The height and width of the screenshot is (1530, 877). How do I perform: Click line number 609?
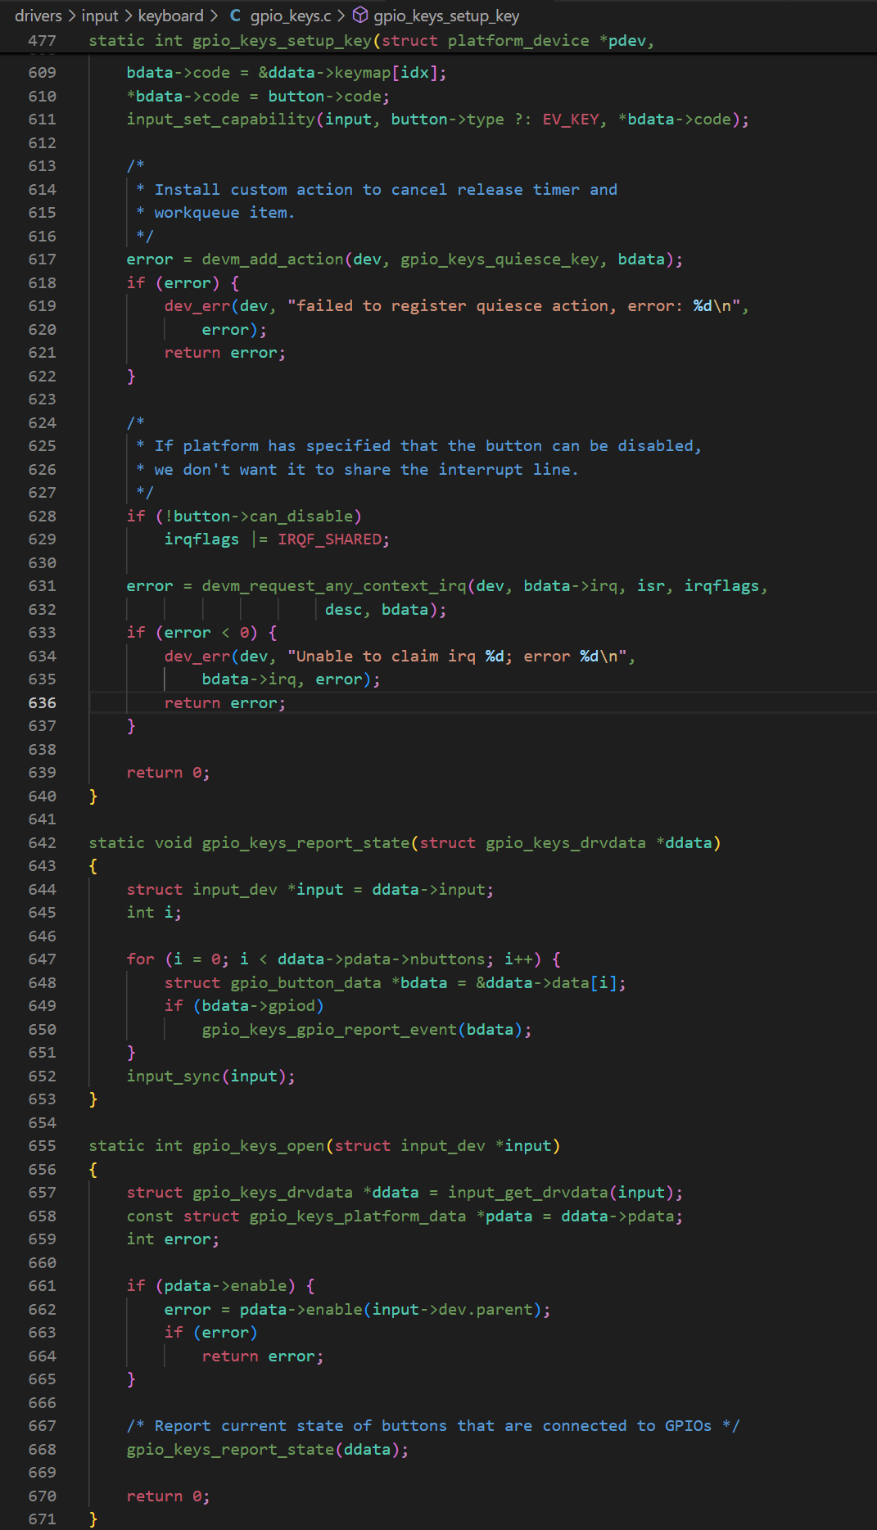pos(43,73)
